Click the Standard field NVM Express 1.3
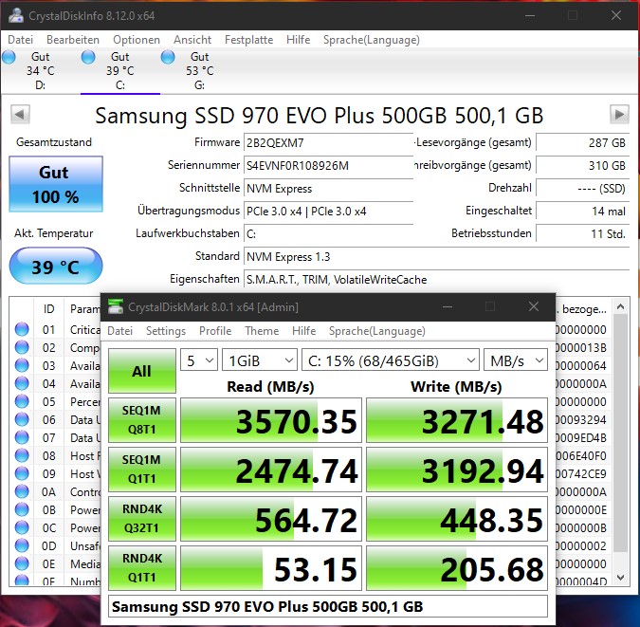 click(x=436, y=256)
